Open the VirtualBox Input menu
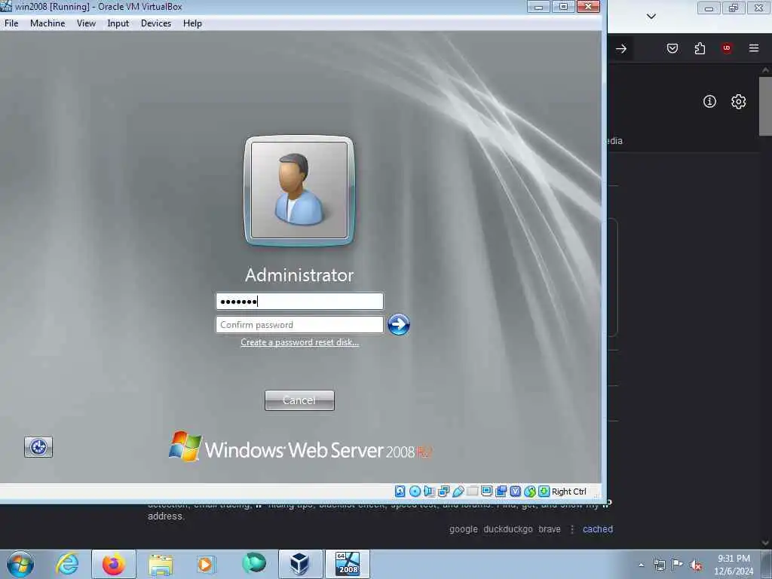The image size is (772, 579). 118,23
